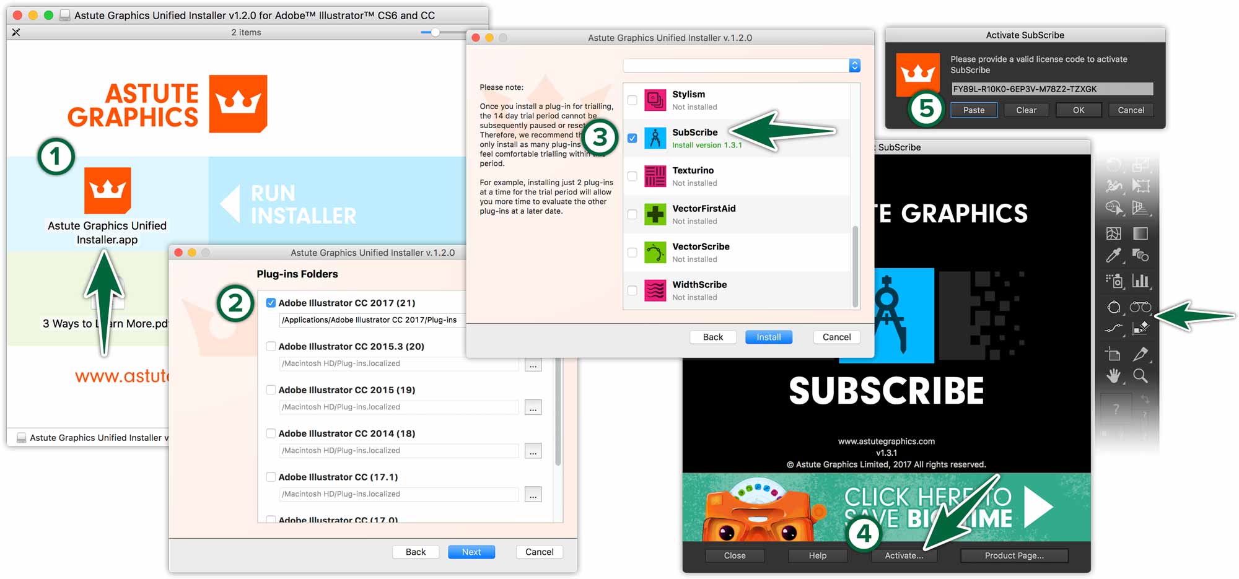Select the Artboard tool
This screenshot has height=579, width=1239.
1114,354
